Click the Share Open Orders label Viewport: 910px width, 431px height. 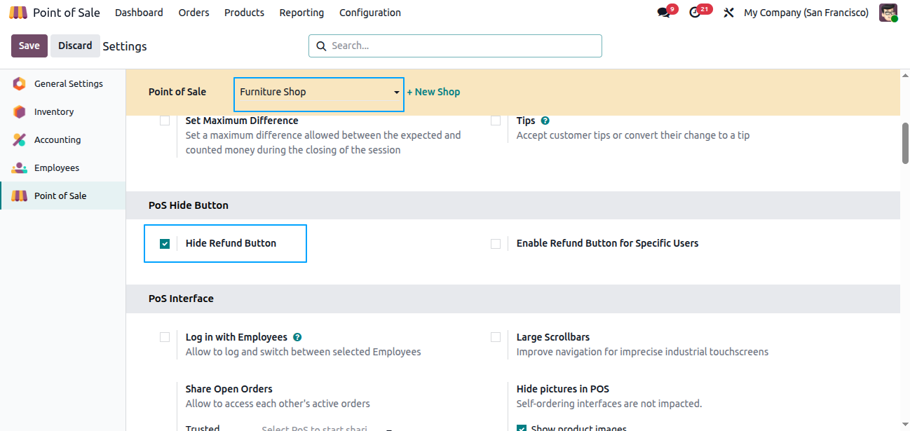(x=229, y=389)
